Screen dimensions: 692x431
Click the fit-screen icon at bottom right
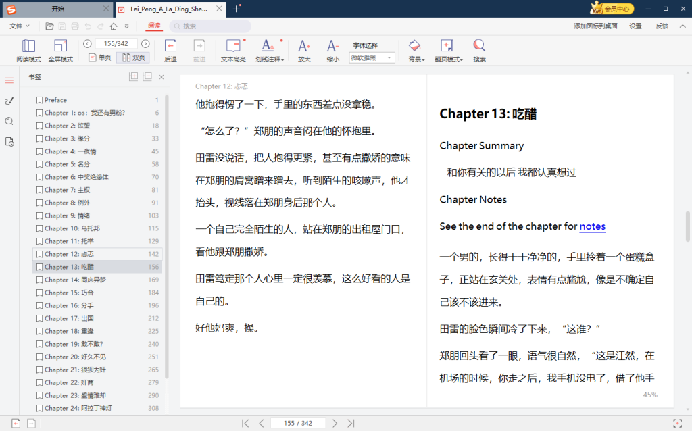coord(677,423)
